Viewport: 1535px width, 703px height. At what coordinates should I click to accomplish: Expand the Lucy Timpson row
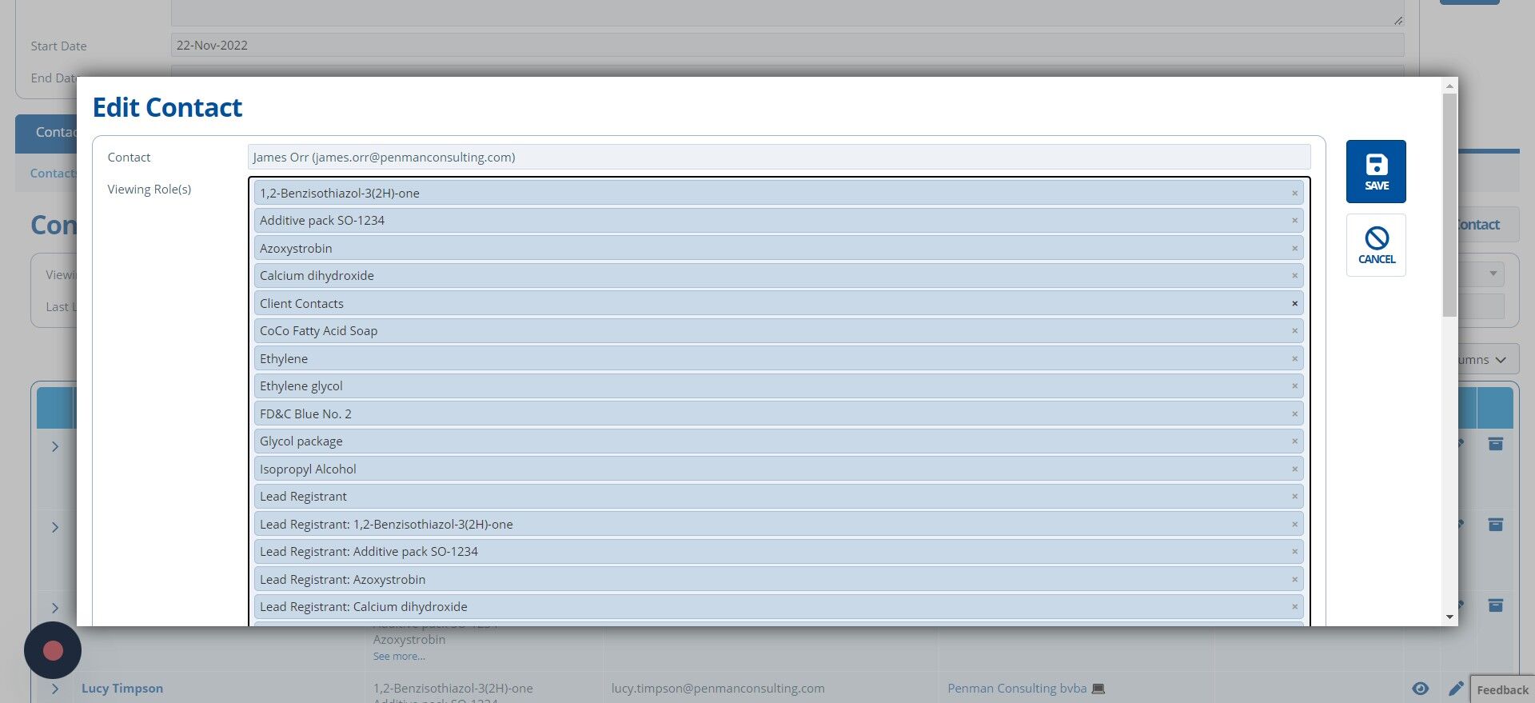[x=55, y=689]
